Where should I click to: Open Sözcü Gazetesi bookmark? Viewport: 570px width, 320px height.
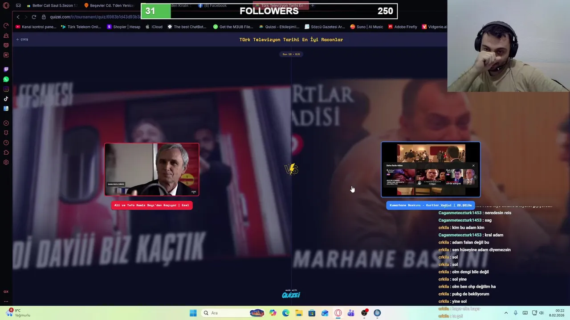coord(325,27)
